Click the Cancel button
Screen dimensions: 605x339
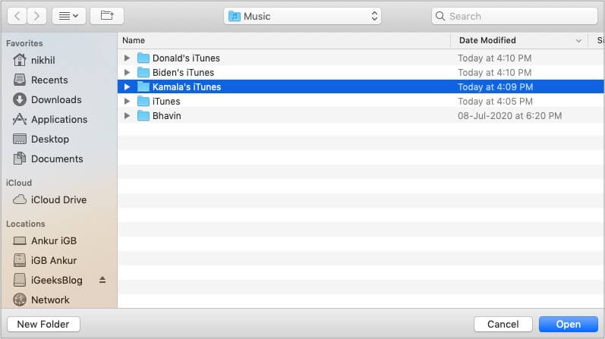pyautogui.click(x=503, y=325)
